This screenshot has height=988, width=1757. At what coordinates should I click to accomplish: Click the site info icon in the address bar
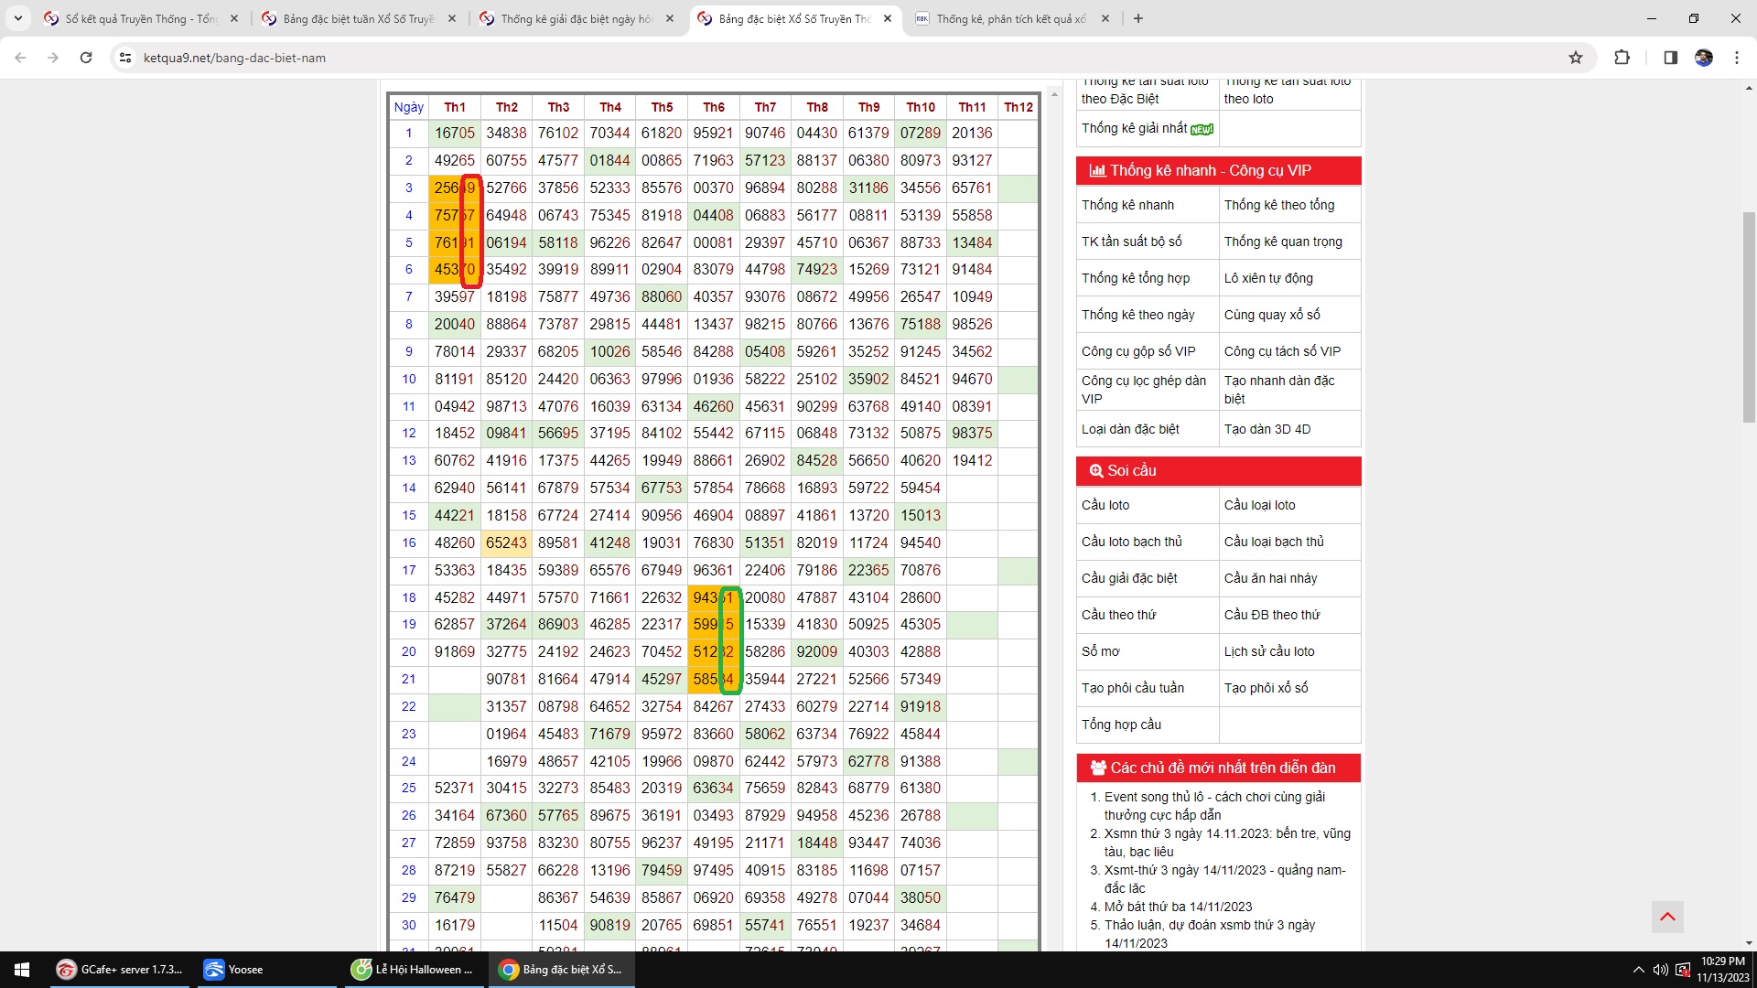[x=125, y=58]
